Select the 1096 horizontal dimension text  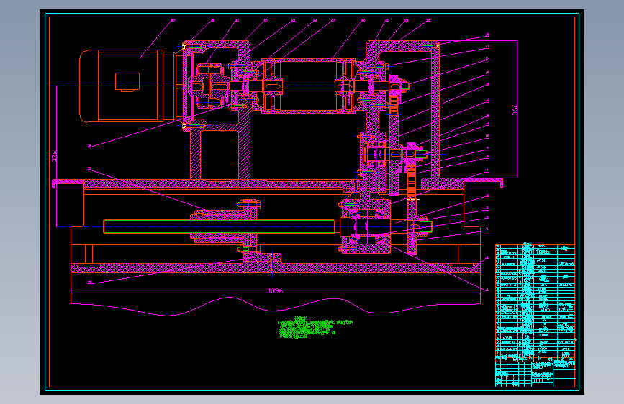(276, 290)
